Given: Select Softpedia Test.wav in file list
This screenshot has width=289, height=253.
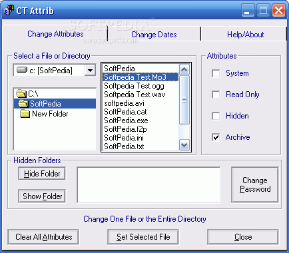Looking at the screenshot, I should (x=141, y=95).
